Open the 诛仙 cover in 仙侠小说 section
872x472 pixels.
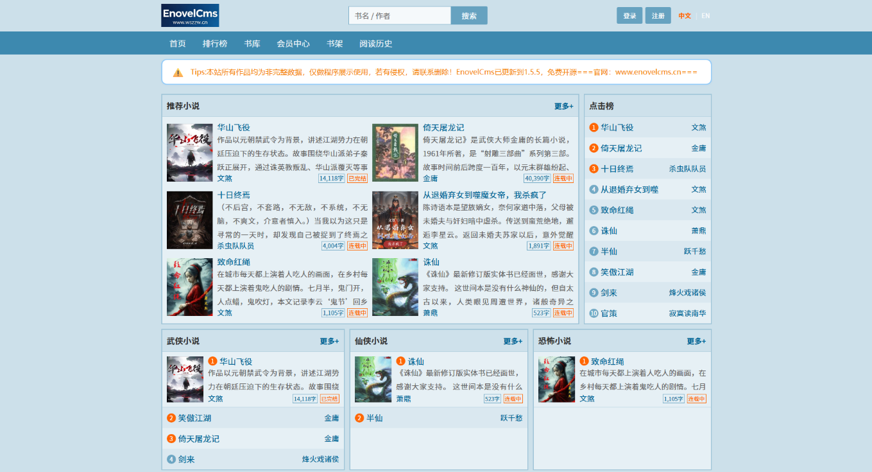click(373, 380)
